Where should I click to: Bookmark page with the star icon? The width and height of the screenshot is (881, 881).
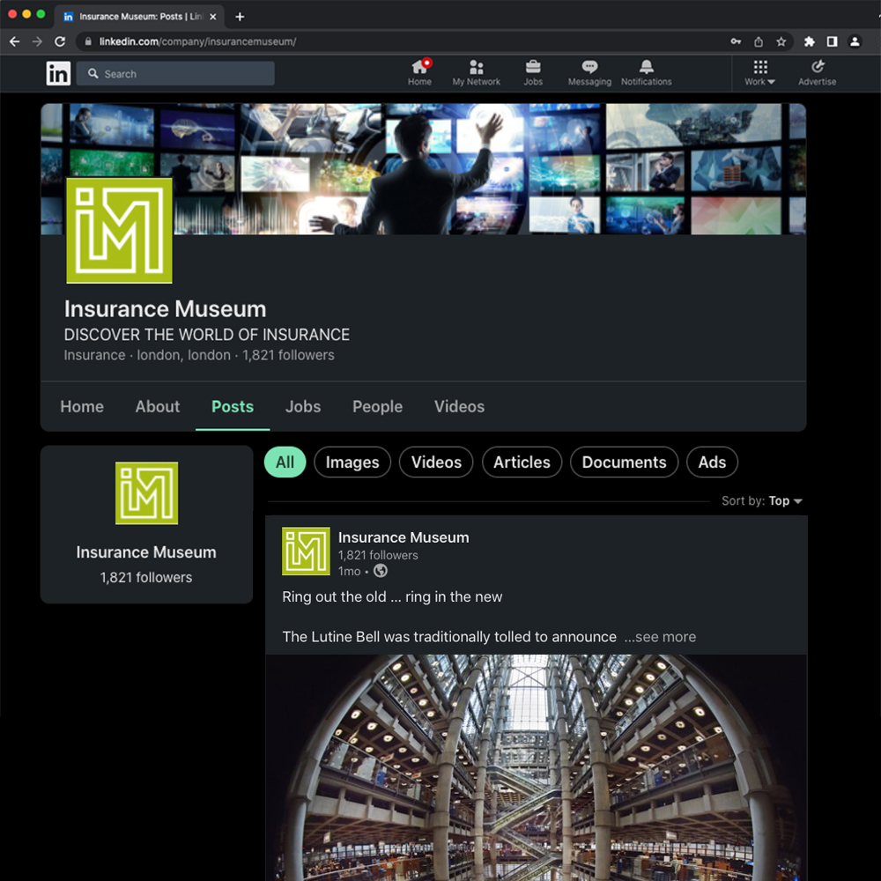pos(781,41)
